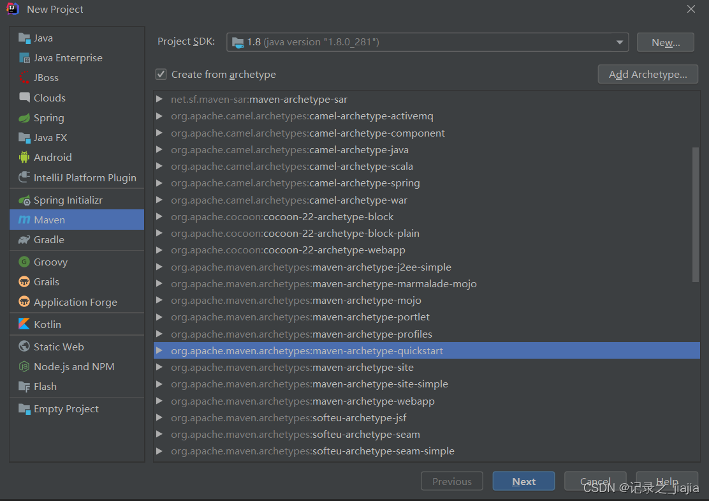
Task: Expand softeu-archetype-jsf node
Action: click(159, 417)
